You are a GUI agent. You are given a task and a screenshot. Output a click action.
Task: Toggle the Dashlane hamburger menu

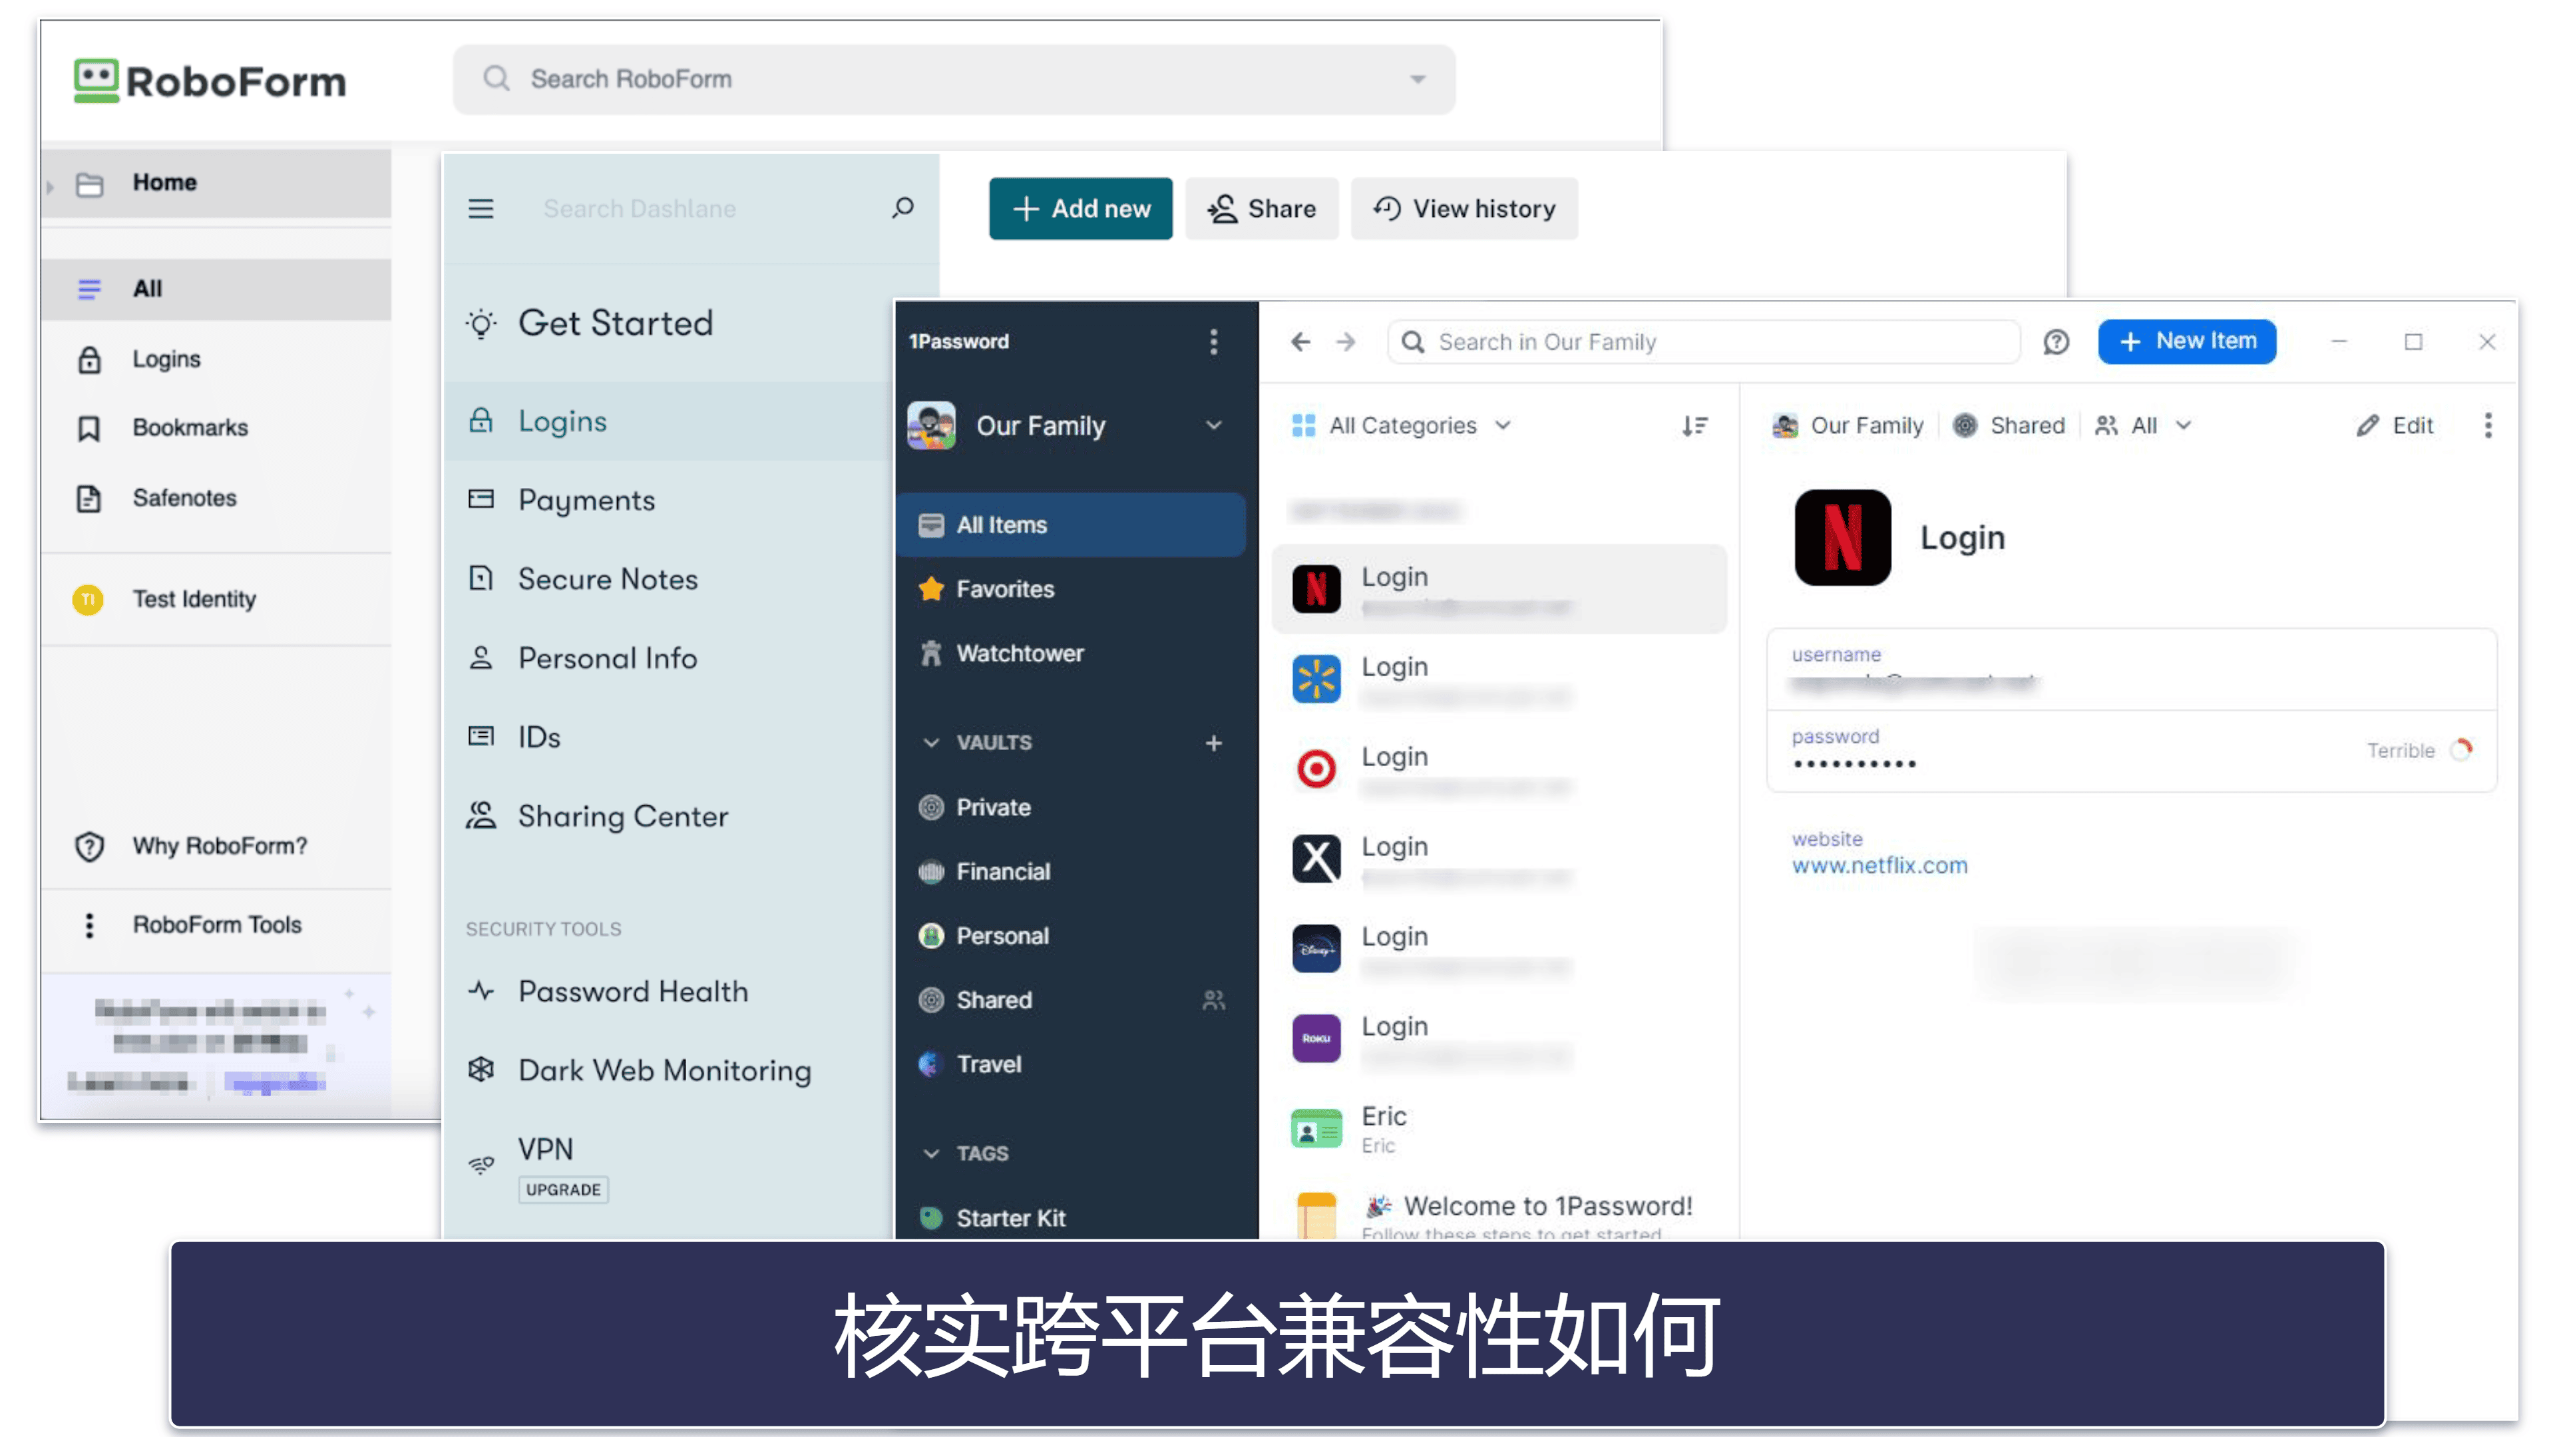(x=481, y=208)
